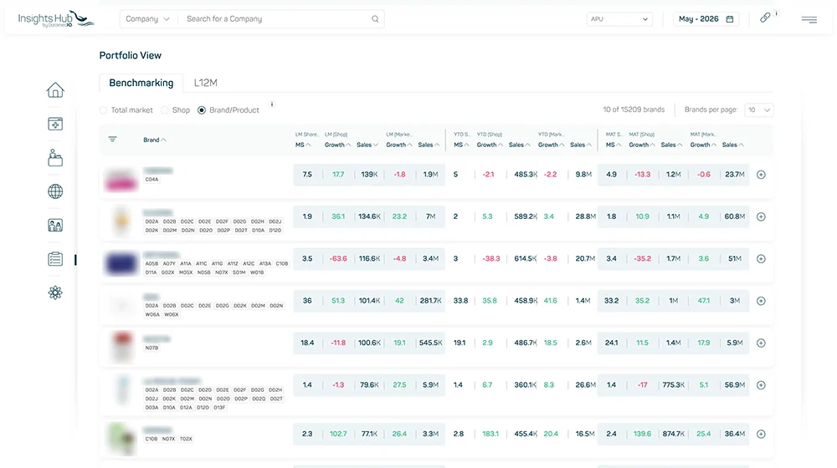The width and height of the screenshot is (837, 468).
Task: Click the N07B tag
Action: 151,348
